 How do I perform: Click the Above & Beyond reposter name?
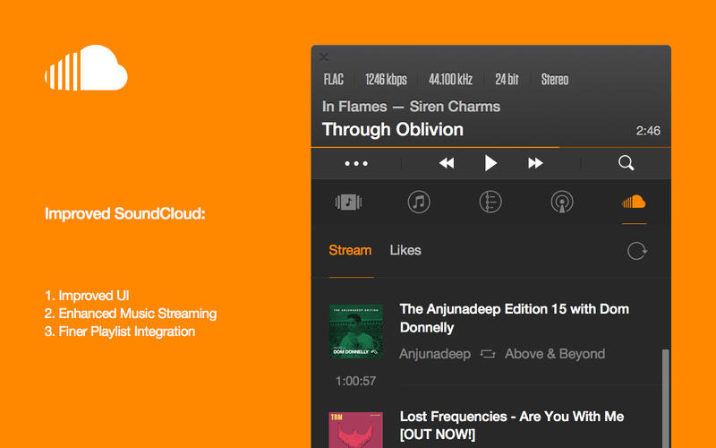[x=555, y=354]
